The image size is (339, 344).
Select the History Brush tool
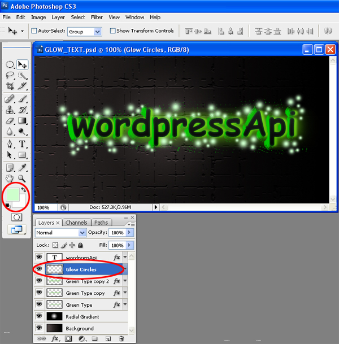pos(22,110)
